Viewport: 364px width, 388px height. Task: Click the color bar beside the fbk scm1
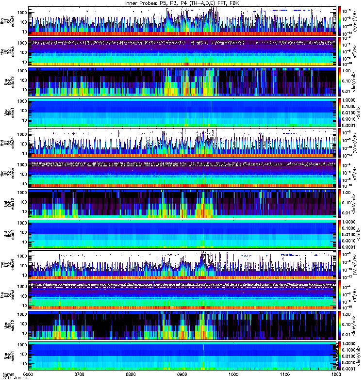[340, 356]
